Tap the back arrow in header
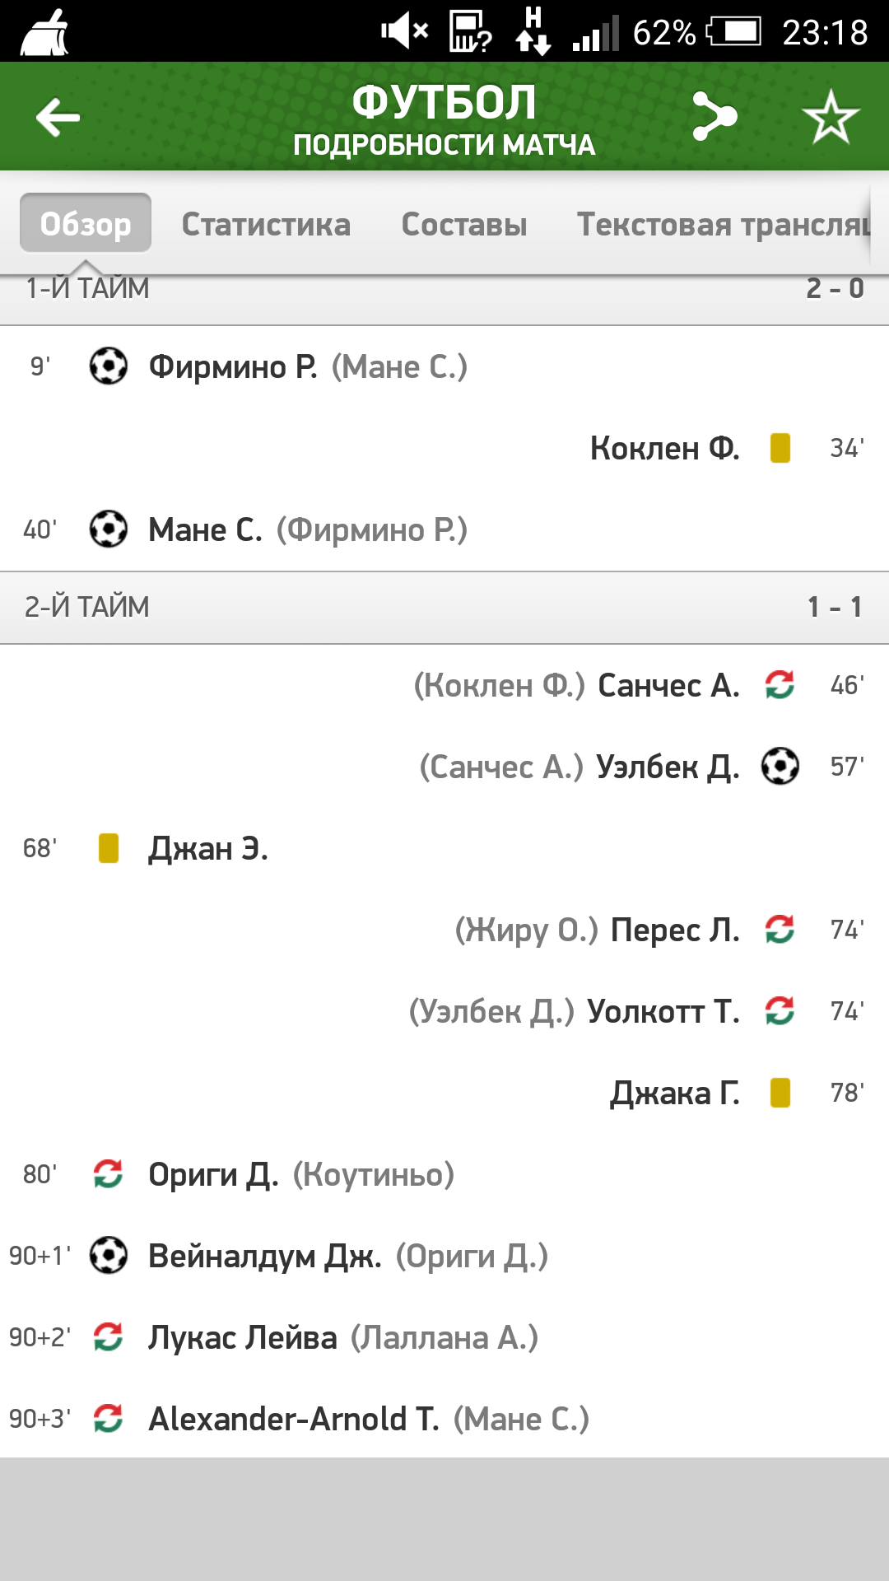This screenshot has height=1581, width=889. point(58,117)
